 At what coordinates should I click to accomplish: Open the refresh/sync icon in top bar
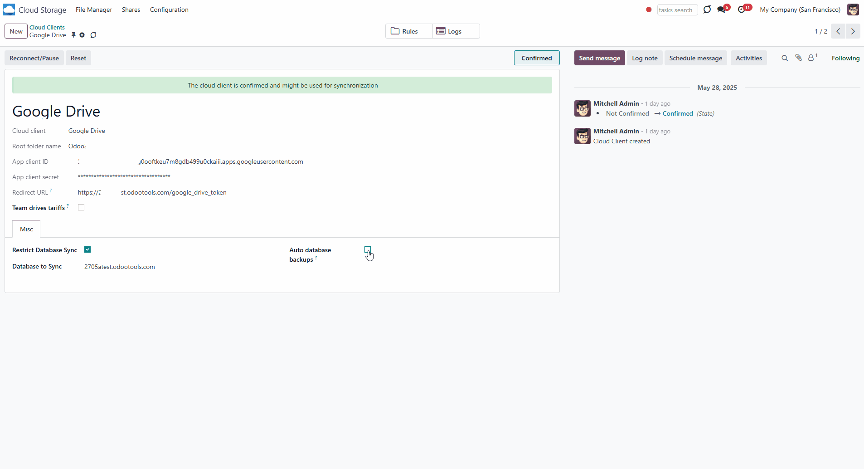[x=707, y=10]
